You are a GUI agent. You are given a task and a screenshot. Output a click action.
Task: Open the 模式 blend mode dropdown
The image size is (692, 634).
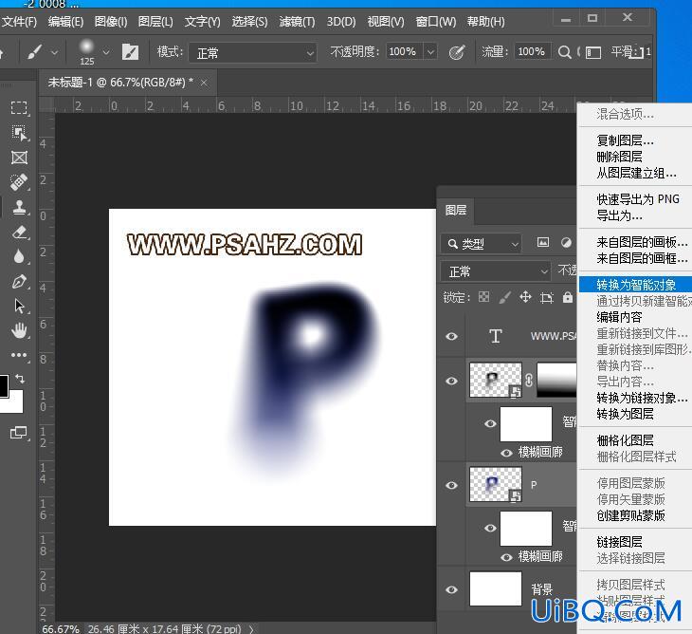click(x=253, y=52)
